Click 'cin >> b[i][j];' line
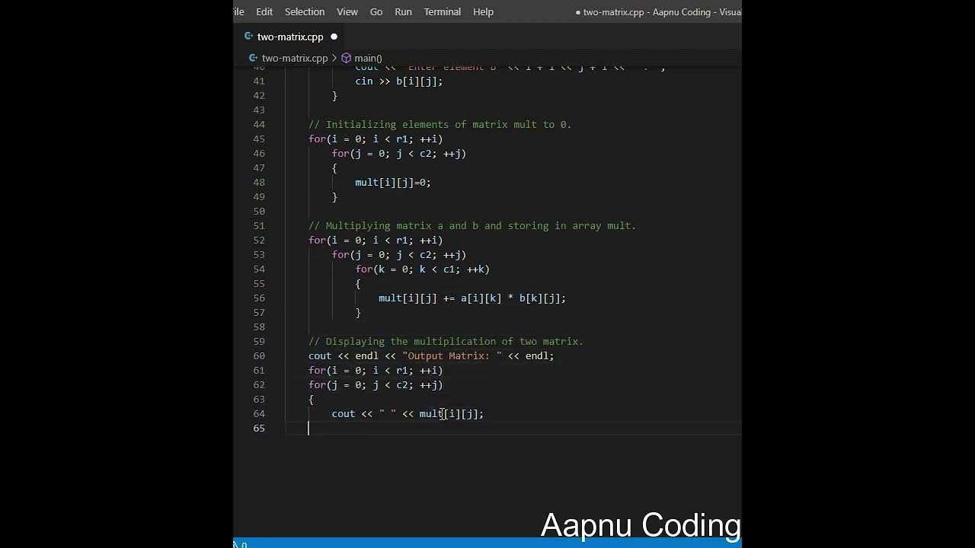The width and height of the screenshot is (975, 548). (398, 81)
